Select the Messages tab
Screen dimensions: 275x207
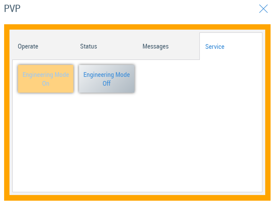pos(156,46)
